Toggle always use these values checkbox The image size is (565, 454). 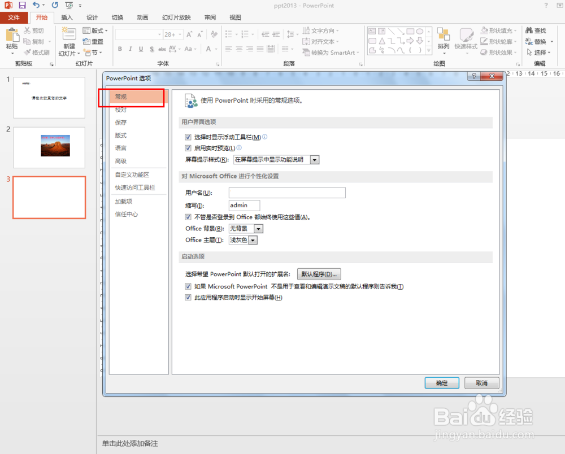(188, 217)
